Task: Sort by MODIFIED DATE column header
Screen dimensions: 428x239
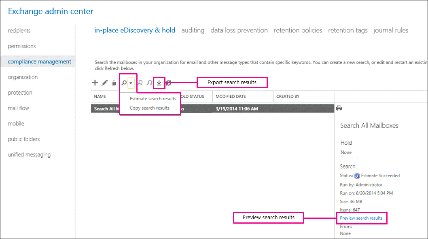Action: coord(231,97)
